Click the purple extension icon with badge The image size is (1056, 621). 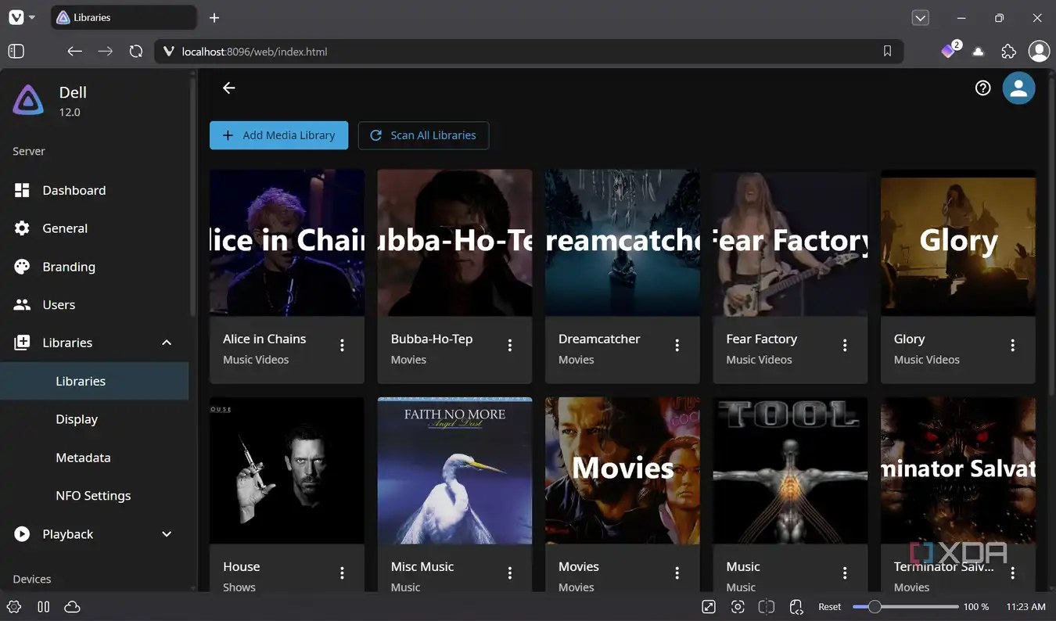click(950, 50)
